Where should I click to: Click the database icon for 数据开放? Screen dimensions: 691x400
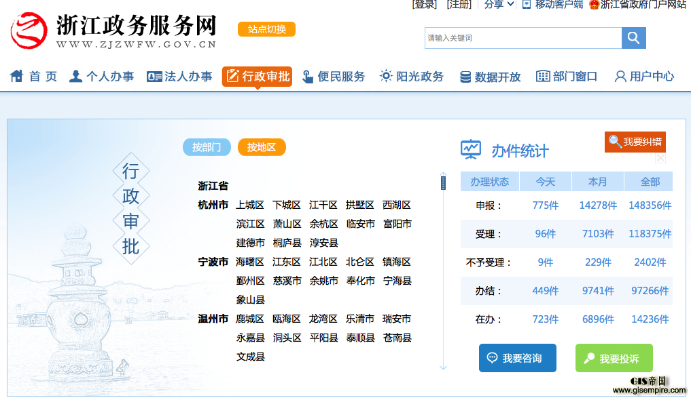[x=465, y=77]
